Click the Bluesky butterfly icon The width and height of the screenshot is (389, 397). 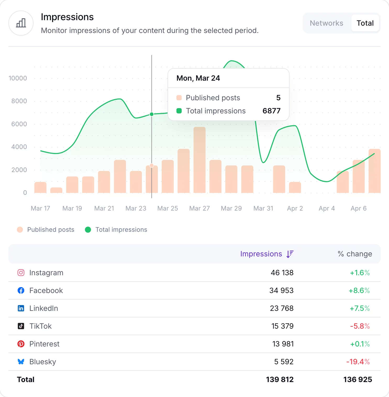coord(21,362)
